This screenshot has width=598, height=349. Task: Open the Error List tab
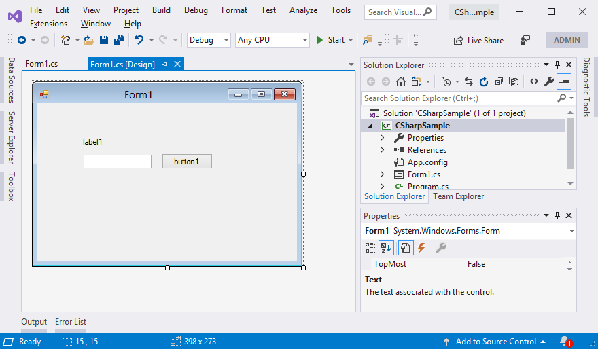coord(71,322)
